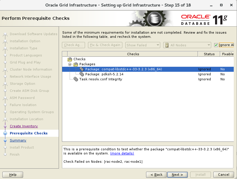Click the Checks root tree label

coord(79,59)
